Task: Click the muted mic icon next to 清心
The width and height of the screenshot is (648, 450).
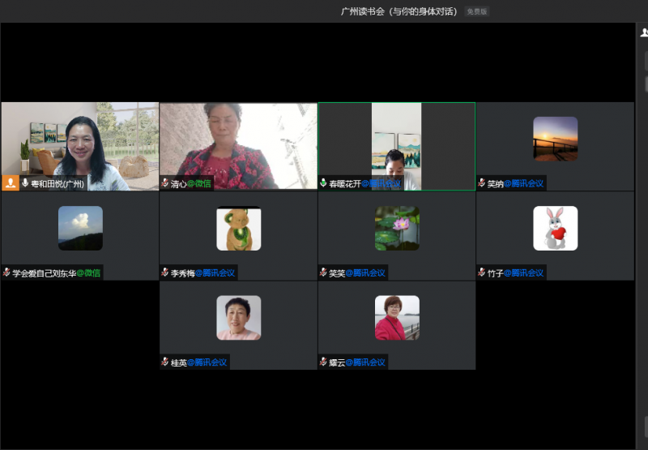Action: point(165,183)
